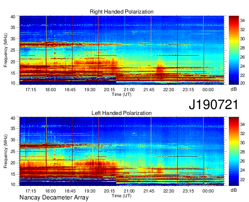Click the 22 dB tick on Left Handed colorbar
249x202 pixels.
[242, 179]
